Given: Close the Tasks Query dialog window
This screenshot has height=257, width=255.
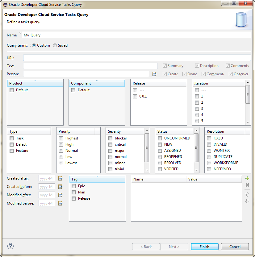Looking at the screenshot, I should 245,3.
